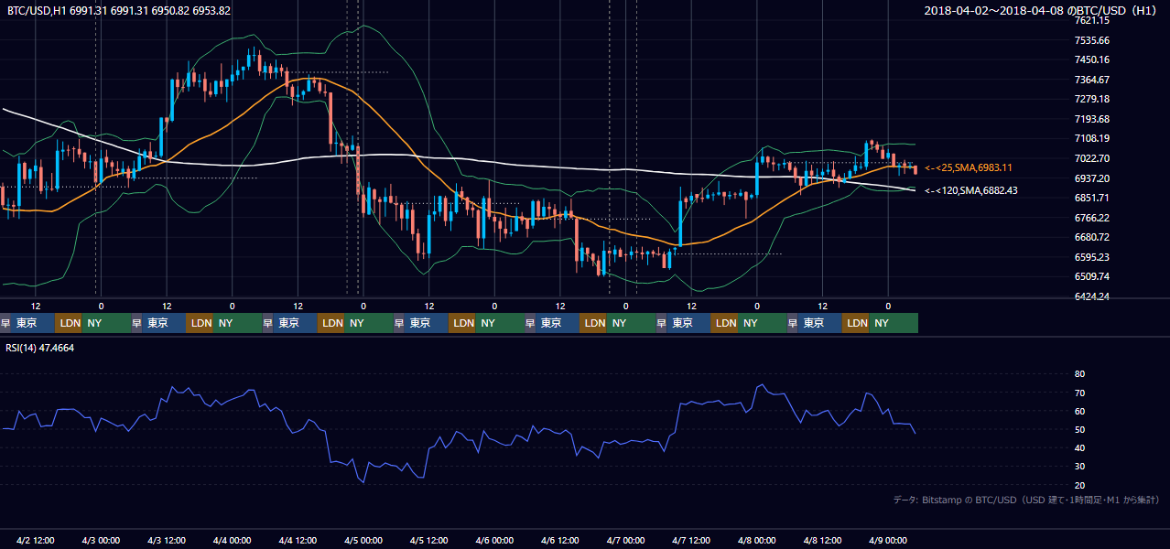Click the 4/3 12:00 time label
This screenshot has height=549, width=1170.
pyautogui.click(x=167, y=540)
